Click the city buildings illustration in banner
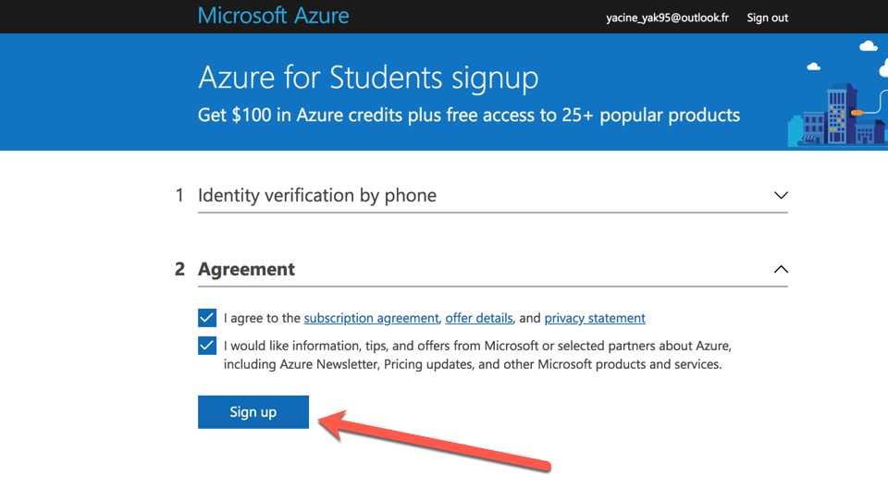The width and height of the screenshot is (888, 500). [x=837, y=116]
